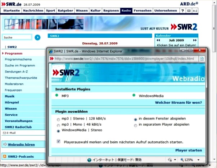Click the SWR2 logo in the banner

tap(184, 27)
